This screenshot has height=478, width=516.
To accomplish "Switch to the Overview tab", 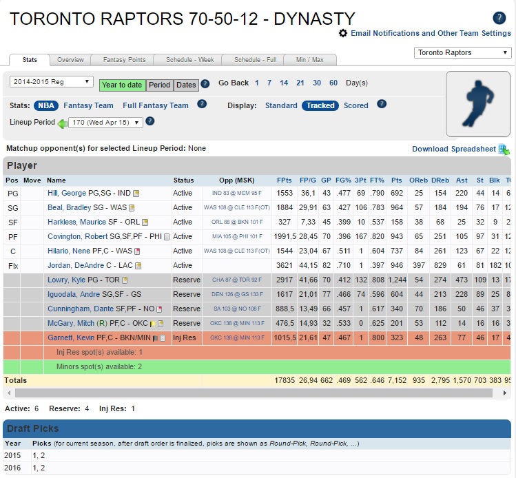I will coord(70,60).
